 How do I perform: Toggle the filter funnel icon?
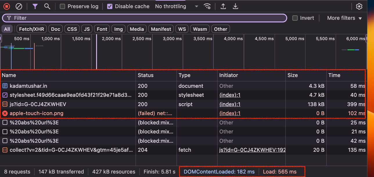35,6
